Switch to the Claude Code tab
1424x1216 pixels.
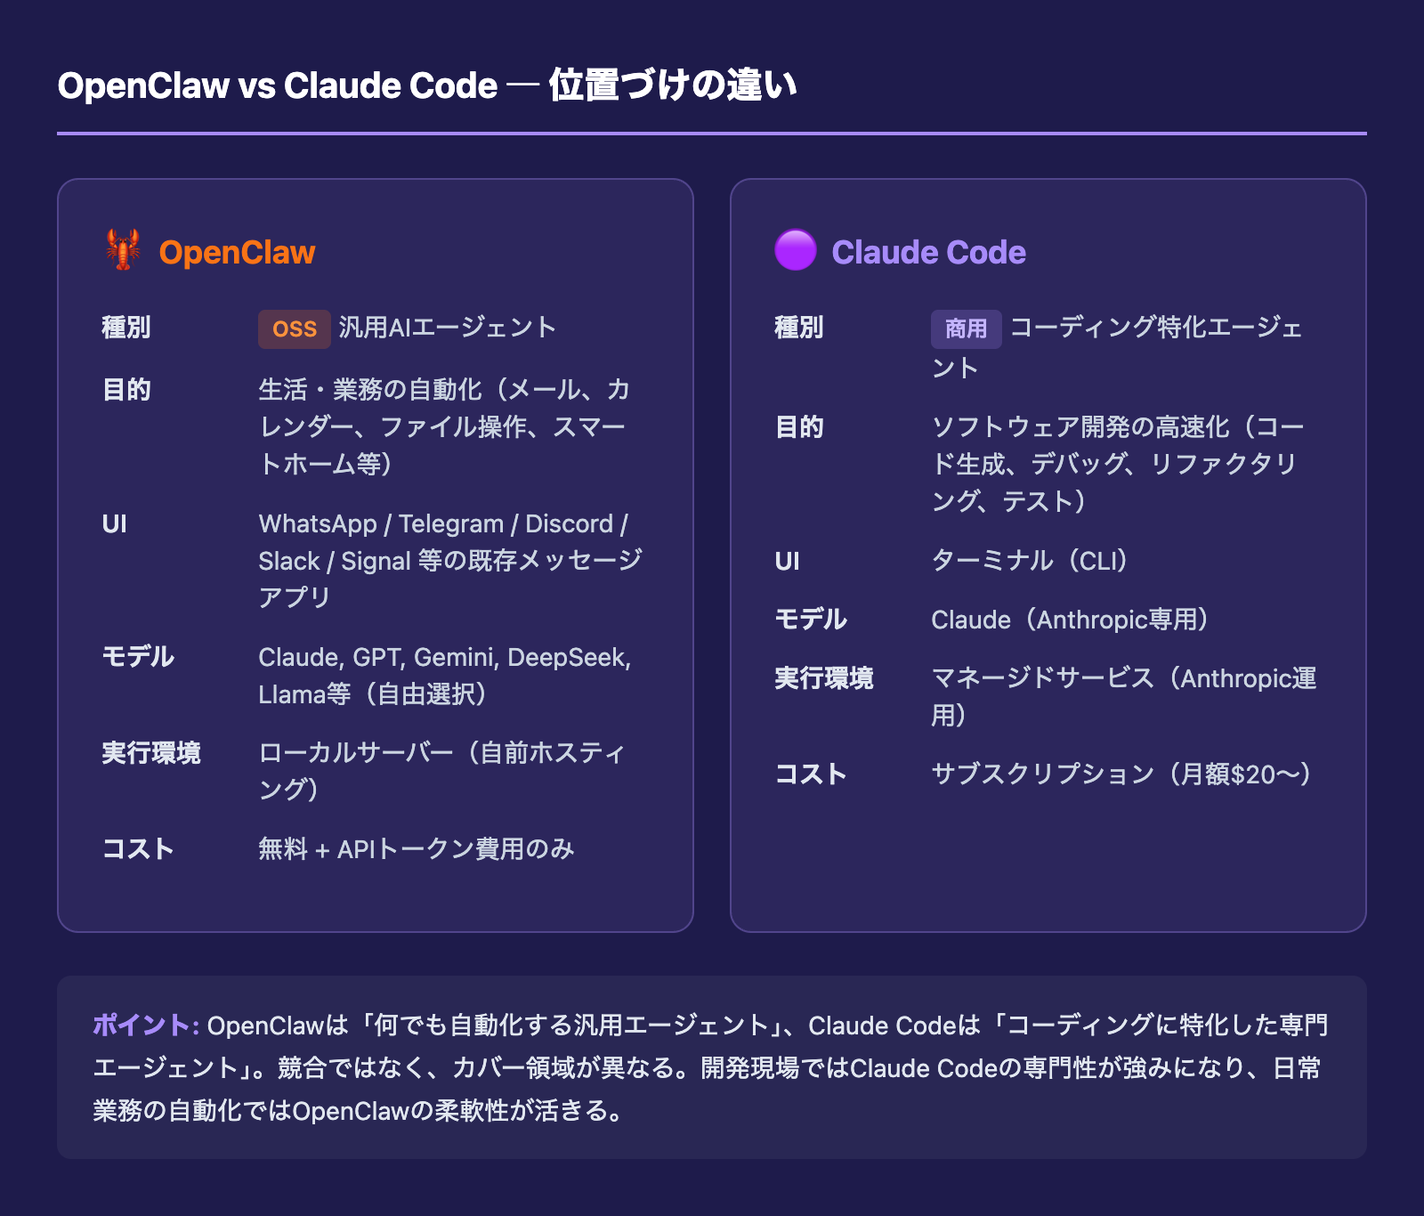[x=928, y=252]
